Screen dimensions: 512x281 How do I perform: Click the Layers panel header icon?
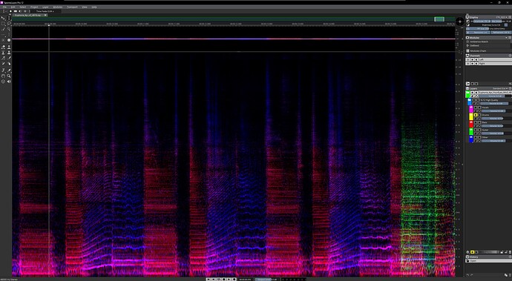point(467,88)
